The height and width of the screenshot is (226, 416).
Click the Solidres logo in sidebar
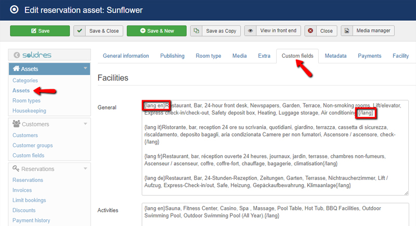33,55
